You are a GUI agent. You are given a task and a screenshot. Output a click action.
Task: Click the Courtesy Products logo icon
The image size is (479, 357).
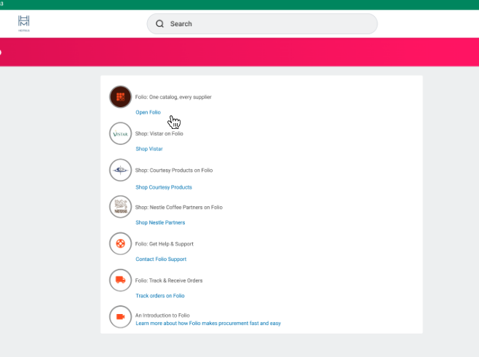point(120,170)
